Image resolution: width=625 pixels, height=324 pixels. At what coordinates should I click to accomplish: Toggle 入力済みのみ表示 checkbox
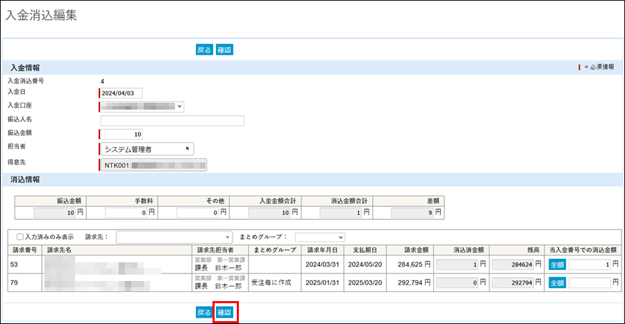click(19, 237)
